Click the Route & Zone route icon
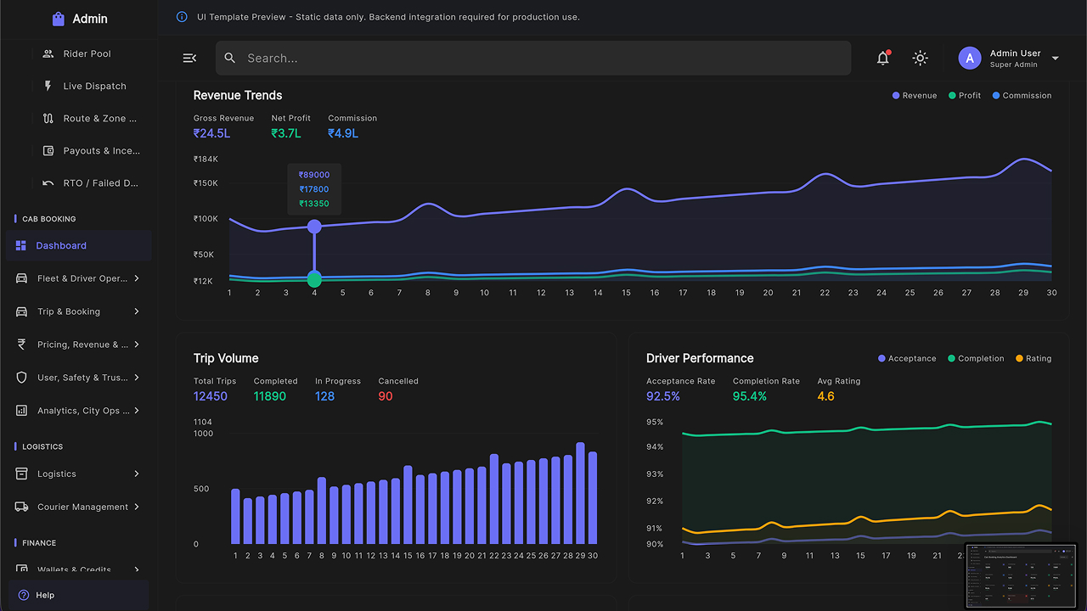 click(x=48, y=118)
